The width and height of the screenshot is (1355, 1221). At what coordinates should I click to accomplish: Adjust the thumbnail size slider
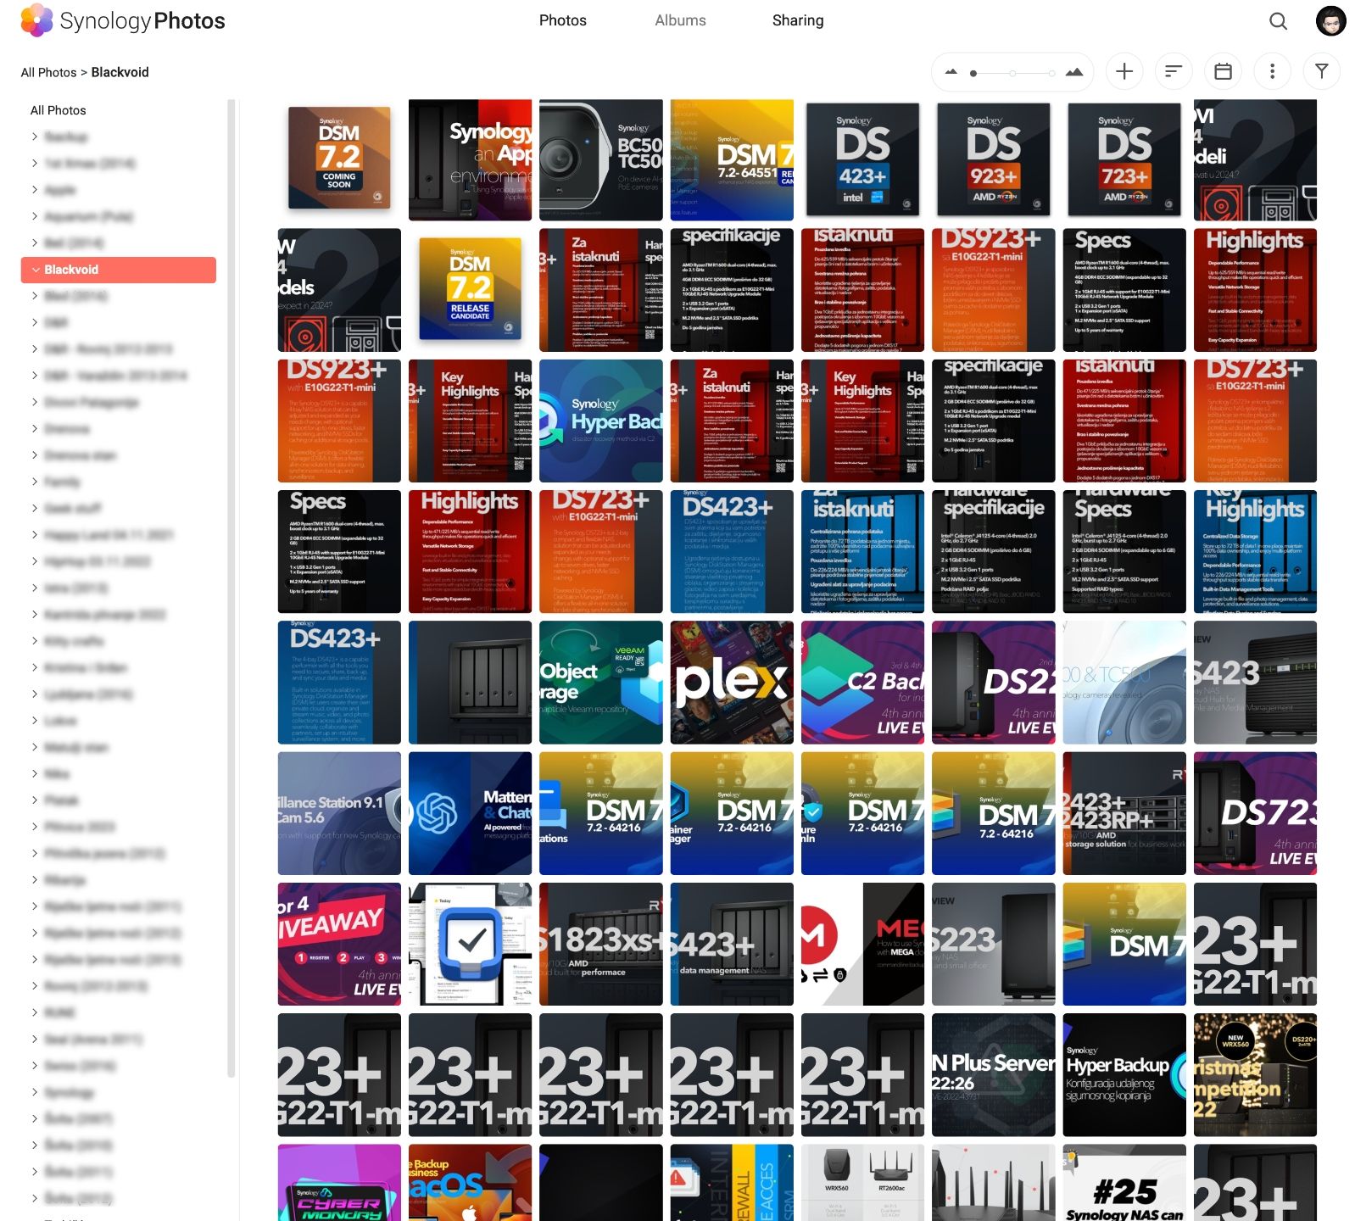[1012, 74]
